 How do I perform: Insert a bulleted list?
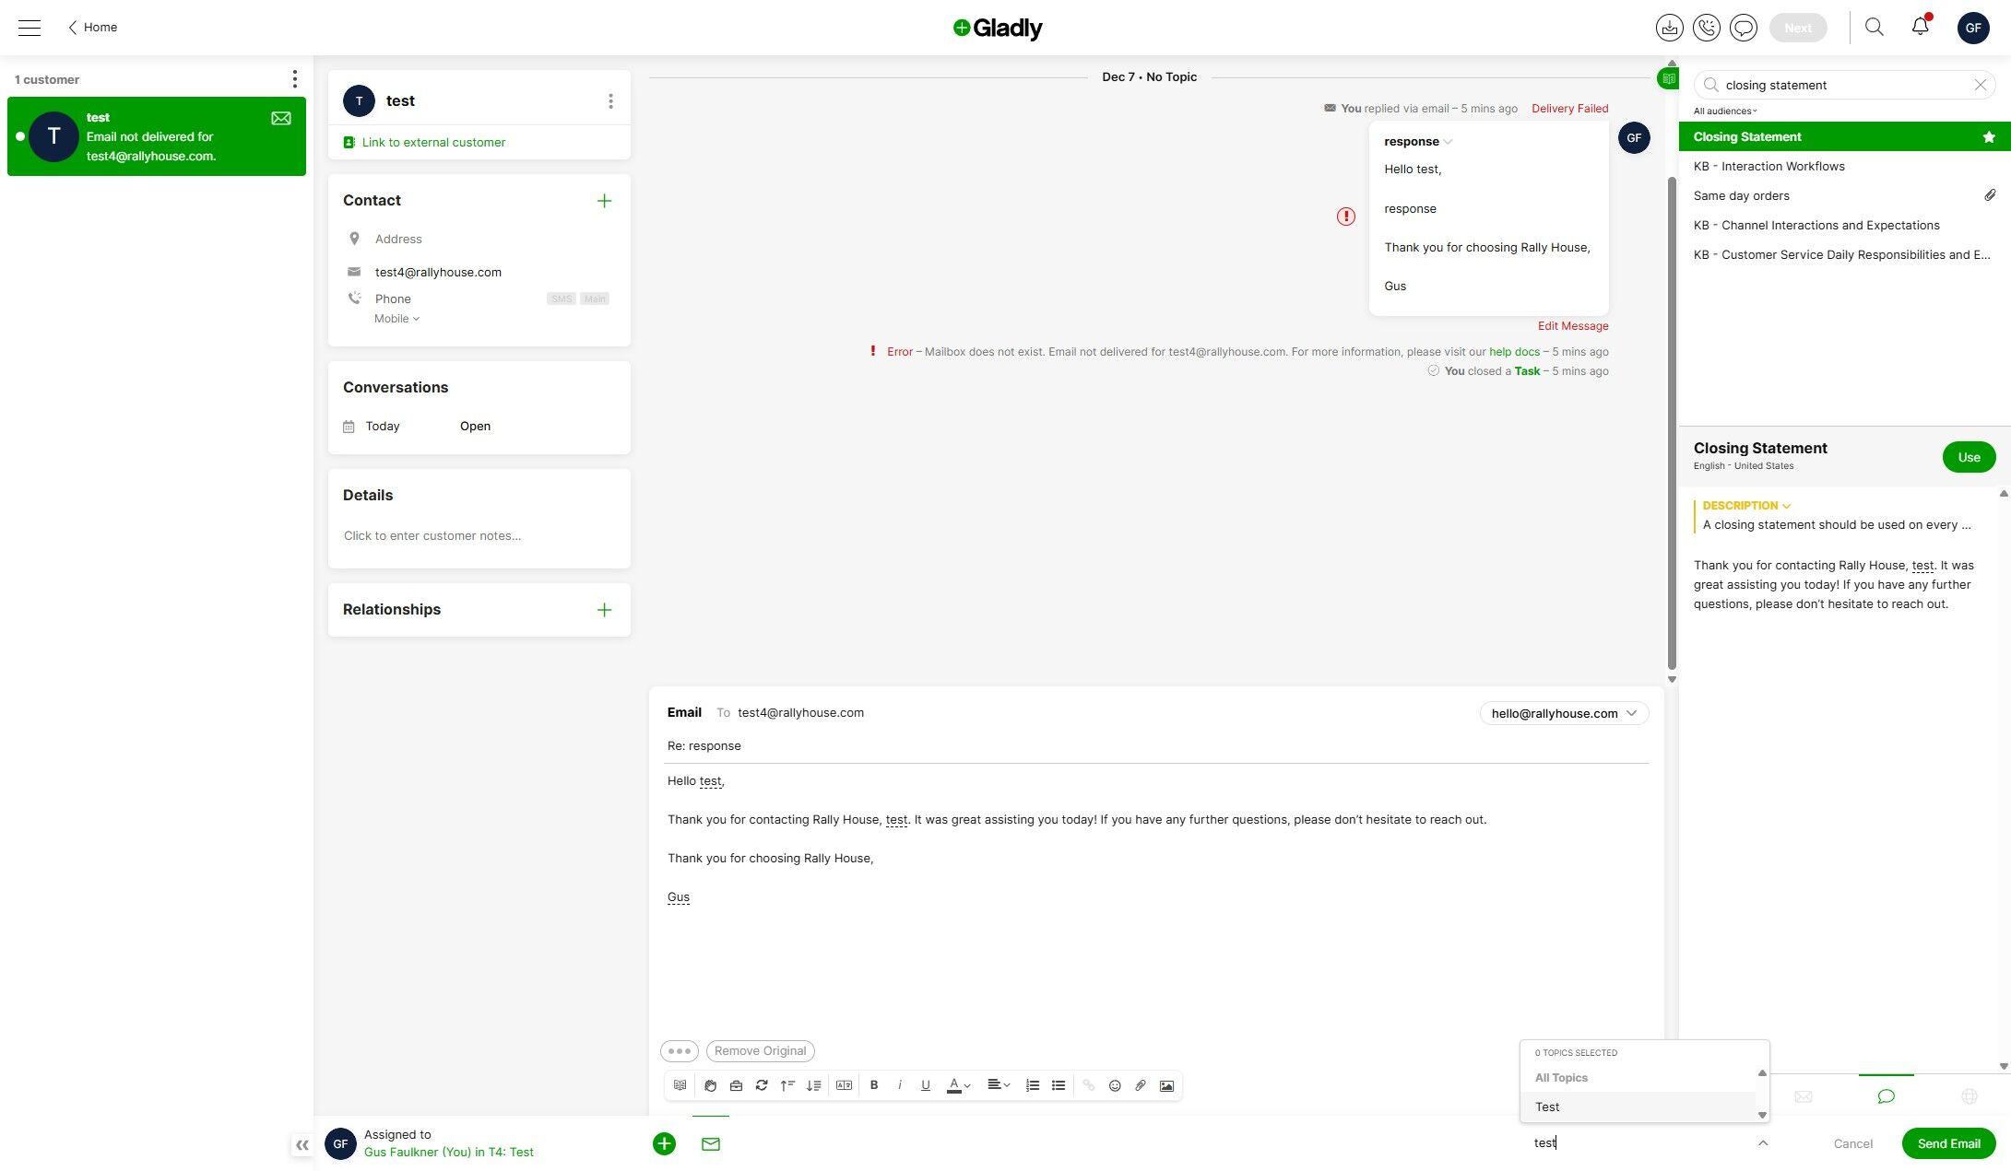coord(1059,1085)
